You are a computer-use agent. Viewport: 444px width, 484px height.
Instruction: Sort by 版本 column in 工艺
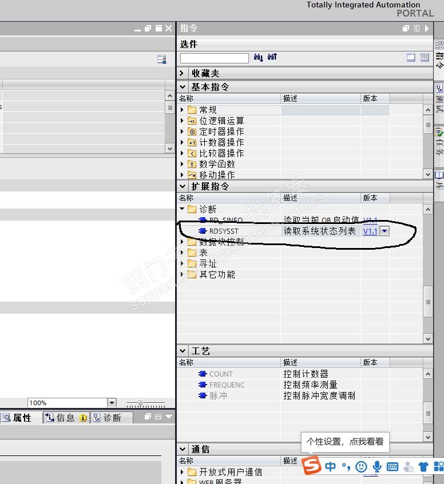(375, 362)
